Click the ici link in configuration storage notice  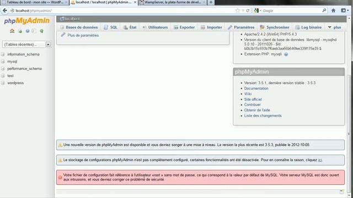(x=320, y=160)
